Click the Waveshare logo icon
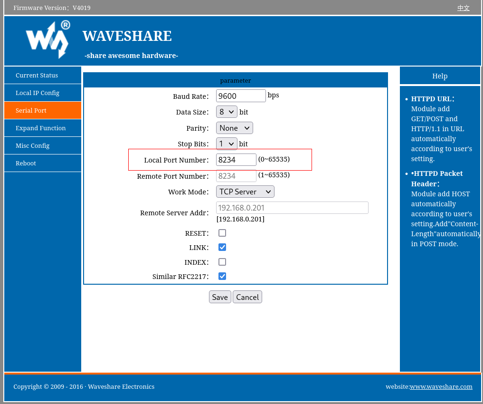 [48, 39]
